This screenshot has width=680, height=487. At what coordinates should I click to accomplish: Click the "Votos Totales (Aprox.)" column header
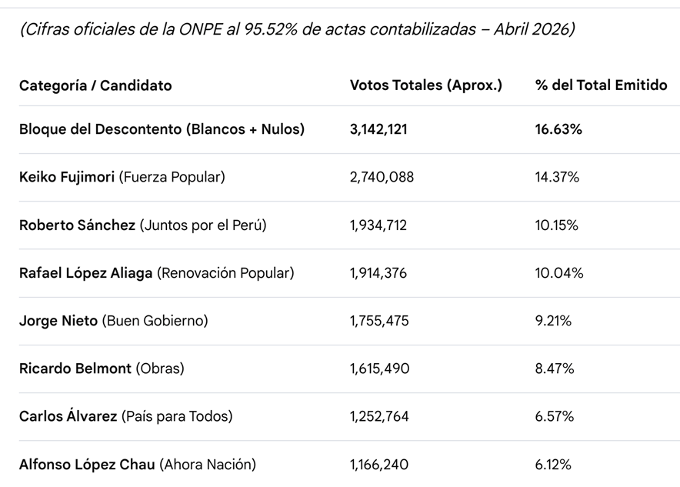click(x=425, y=85)
